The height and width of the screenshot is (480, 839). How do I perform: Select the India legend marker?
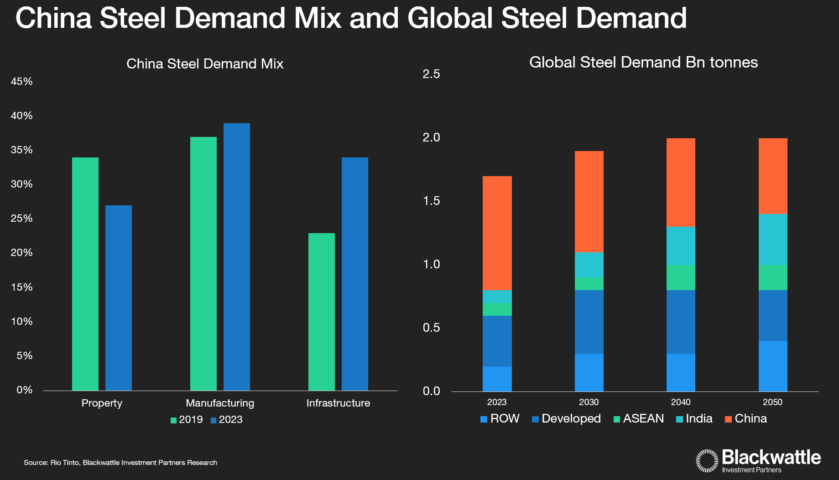pyautogui.click(x=679, y=419)
